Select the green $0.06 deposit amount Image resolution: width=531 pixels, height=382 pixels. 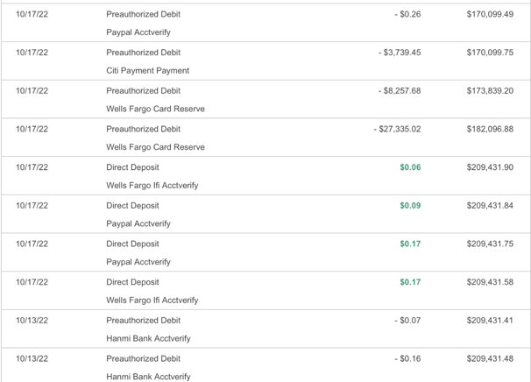coord(410,167)
